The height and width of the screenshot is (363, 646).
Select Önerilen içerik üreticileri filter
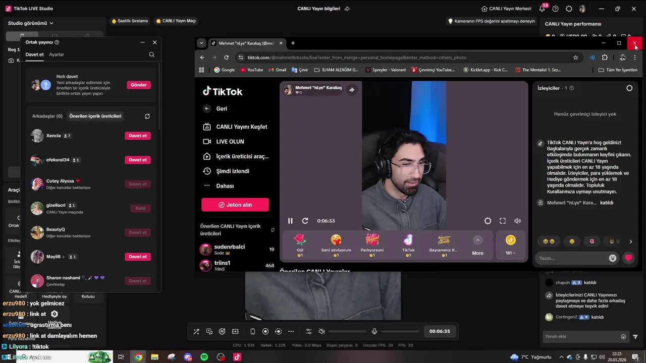point(95,116)
